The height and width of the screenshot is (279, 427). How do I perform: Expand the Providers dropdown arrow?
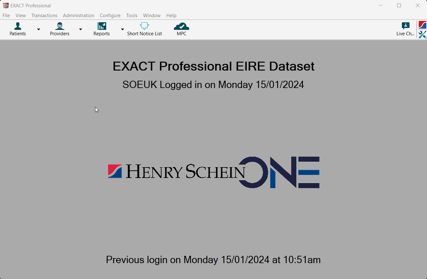pos(80,29)
